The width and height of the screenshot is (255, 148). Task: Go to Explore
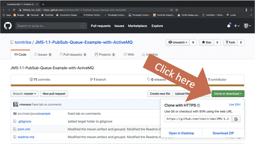(x=157, y=26)
